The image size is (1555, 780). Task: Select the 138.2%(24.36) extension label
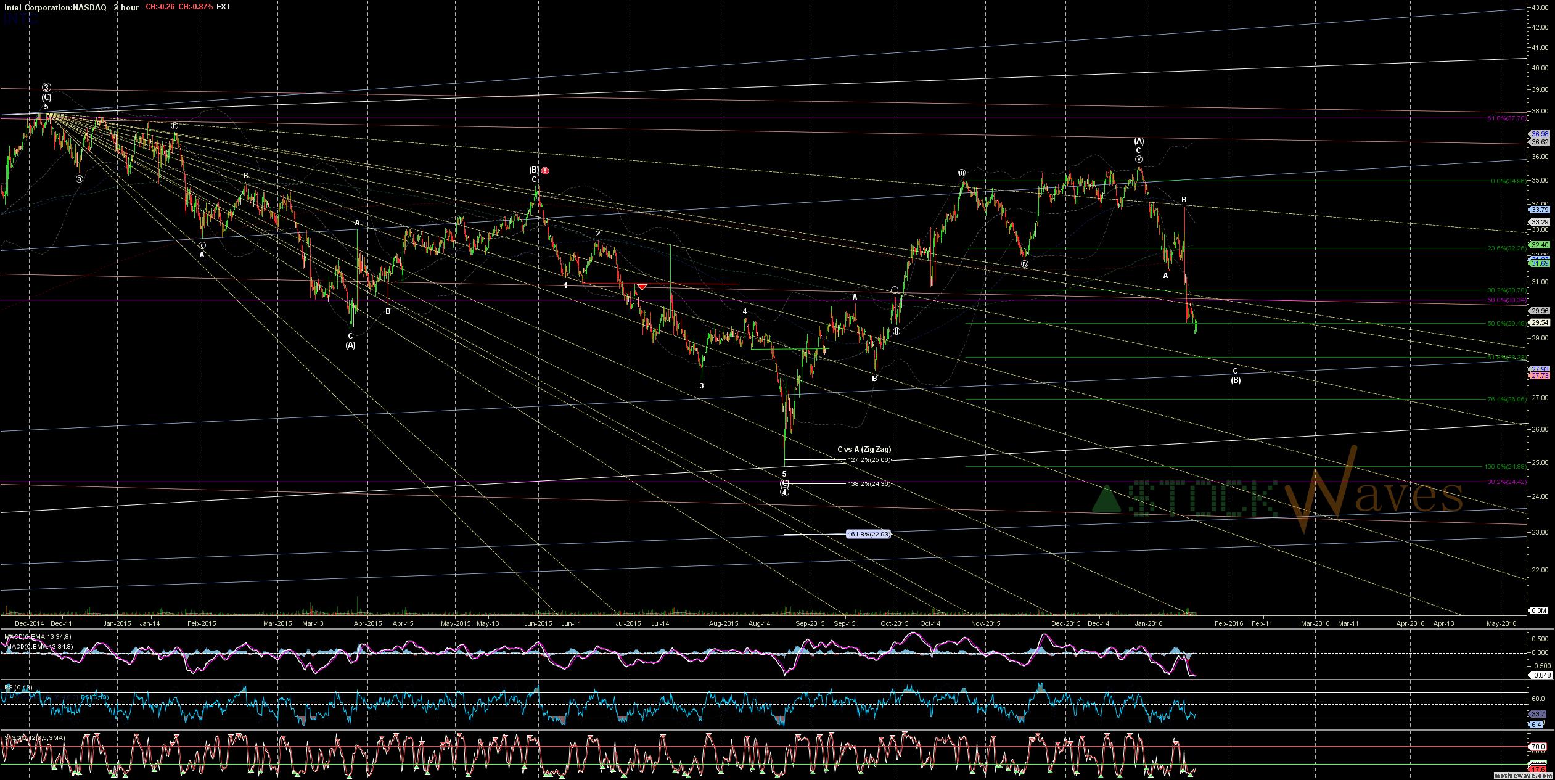869,484
